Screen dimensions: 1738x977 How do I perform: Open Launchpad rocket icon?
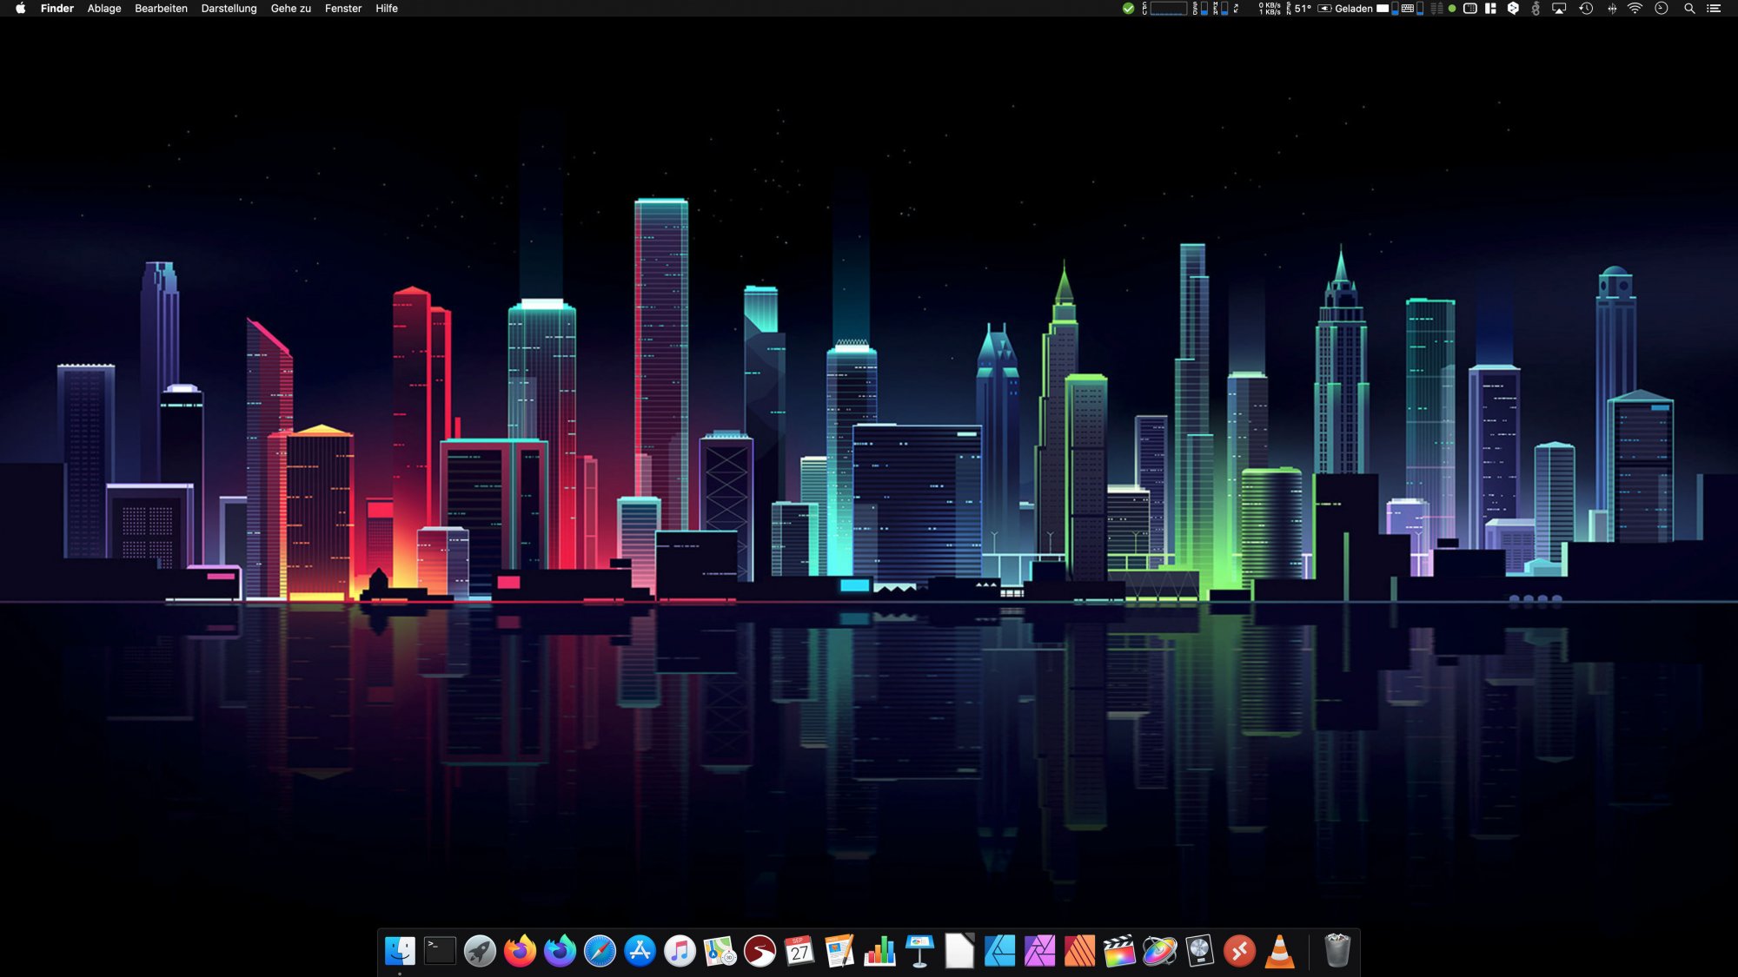pyautogui.click(x=480, y=951)
